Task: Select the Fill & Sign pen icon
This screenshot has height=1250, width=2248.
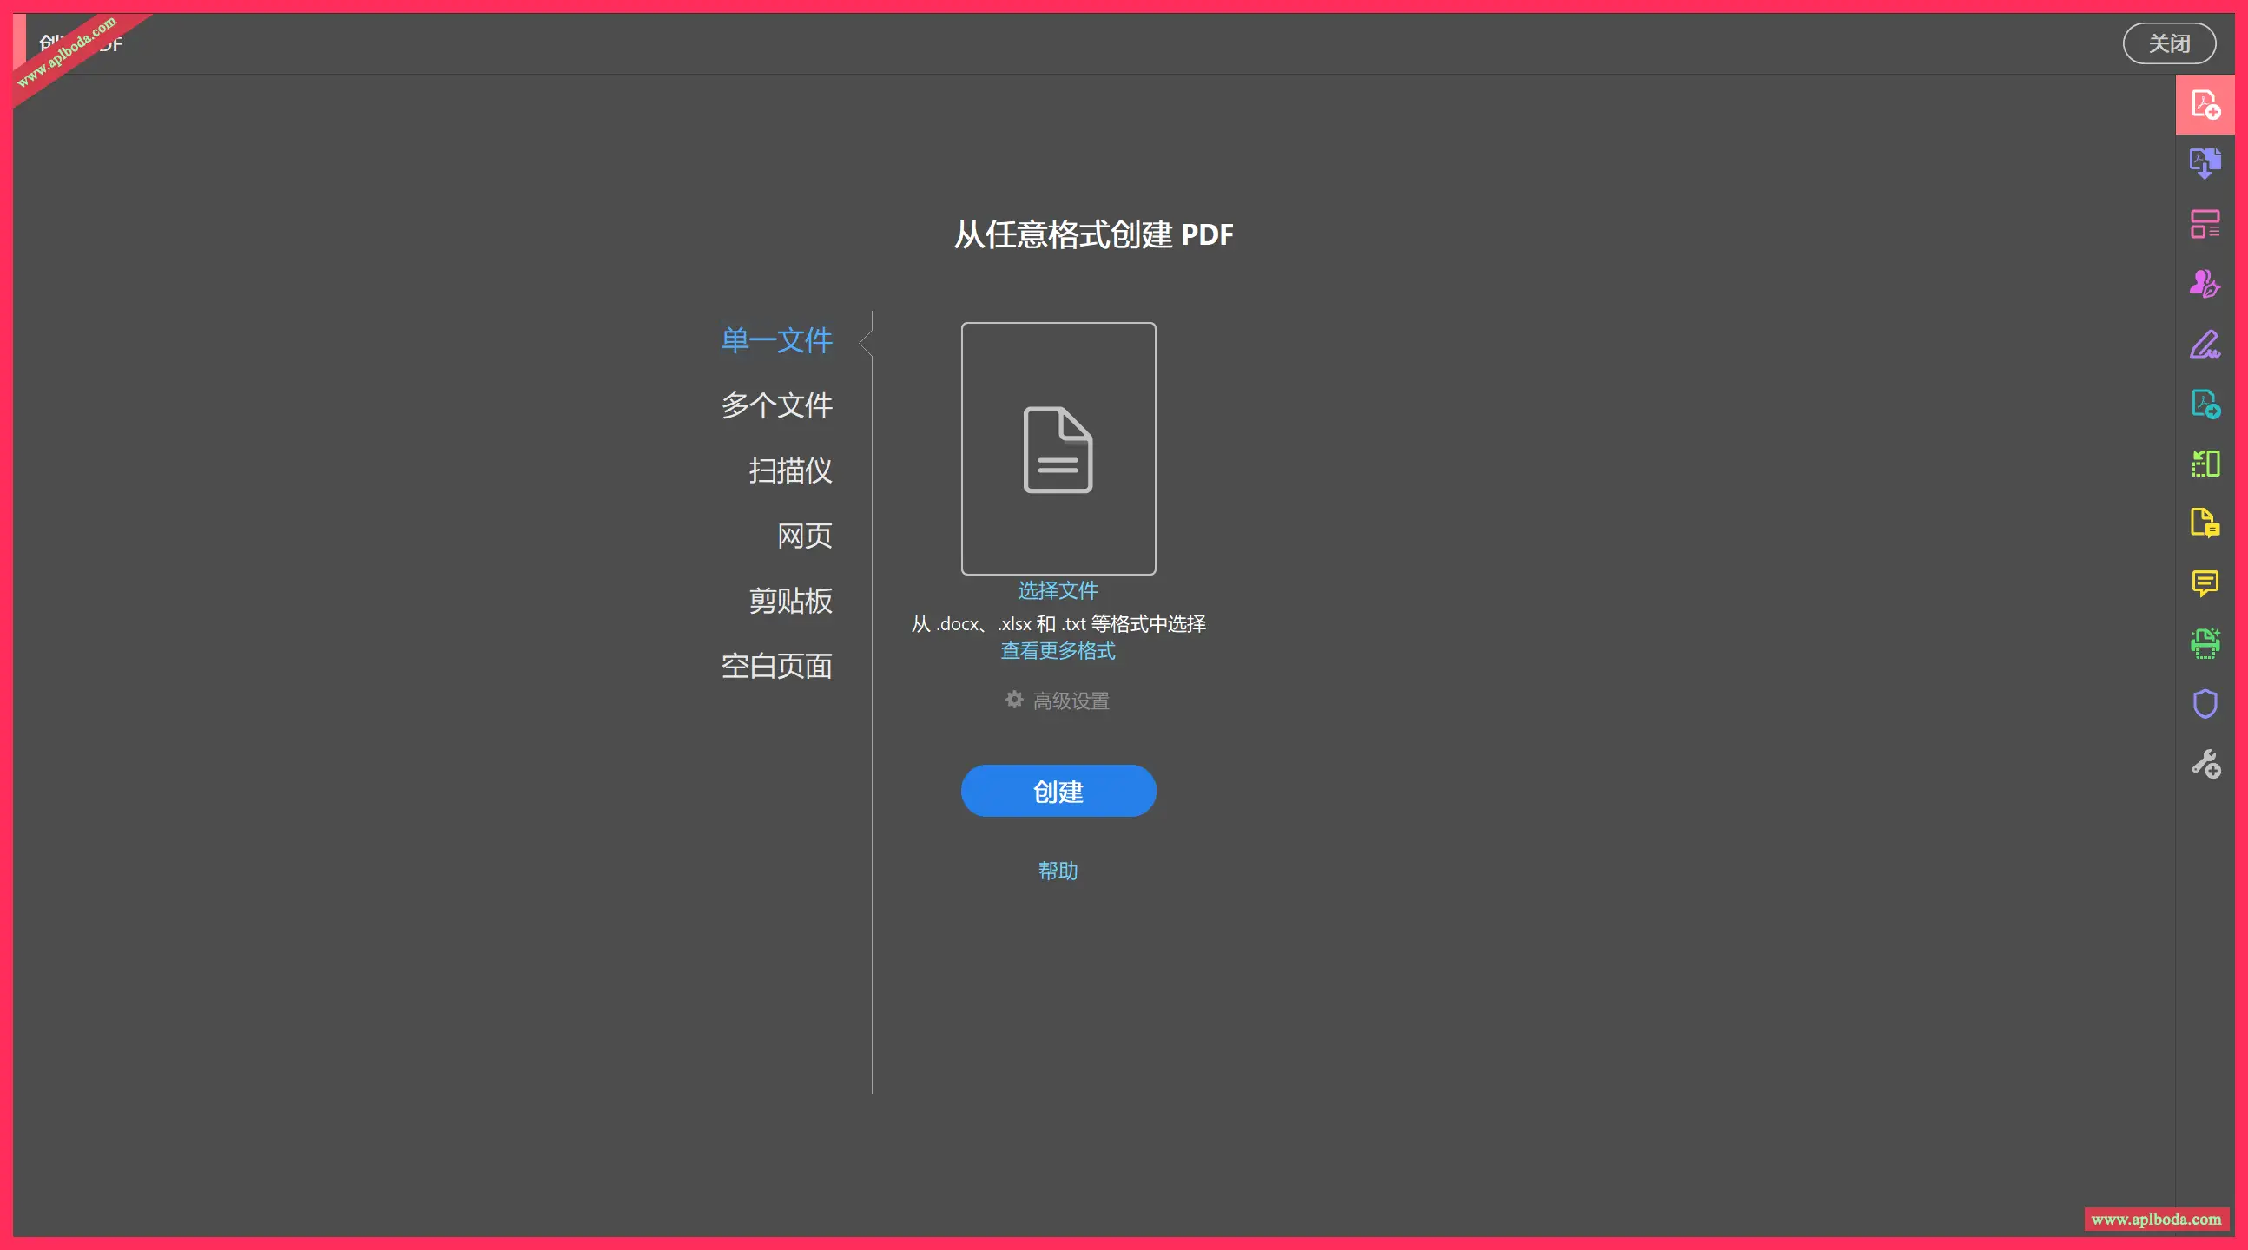Action: (x=2205, y=344)
